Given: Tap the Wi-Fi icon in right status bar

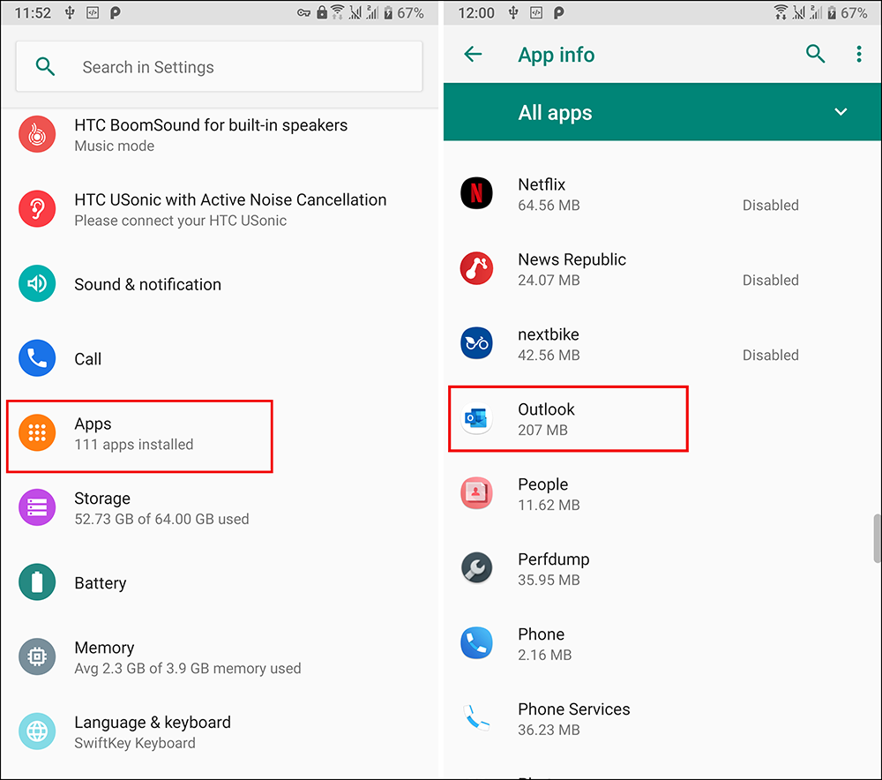Looking at the screenshot, I should pyautogui.click(x=781, y=12).
